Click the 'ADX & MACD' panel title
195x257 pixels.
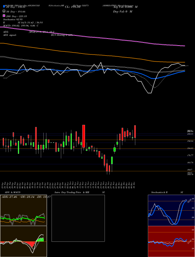point(12,192)
